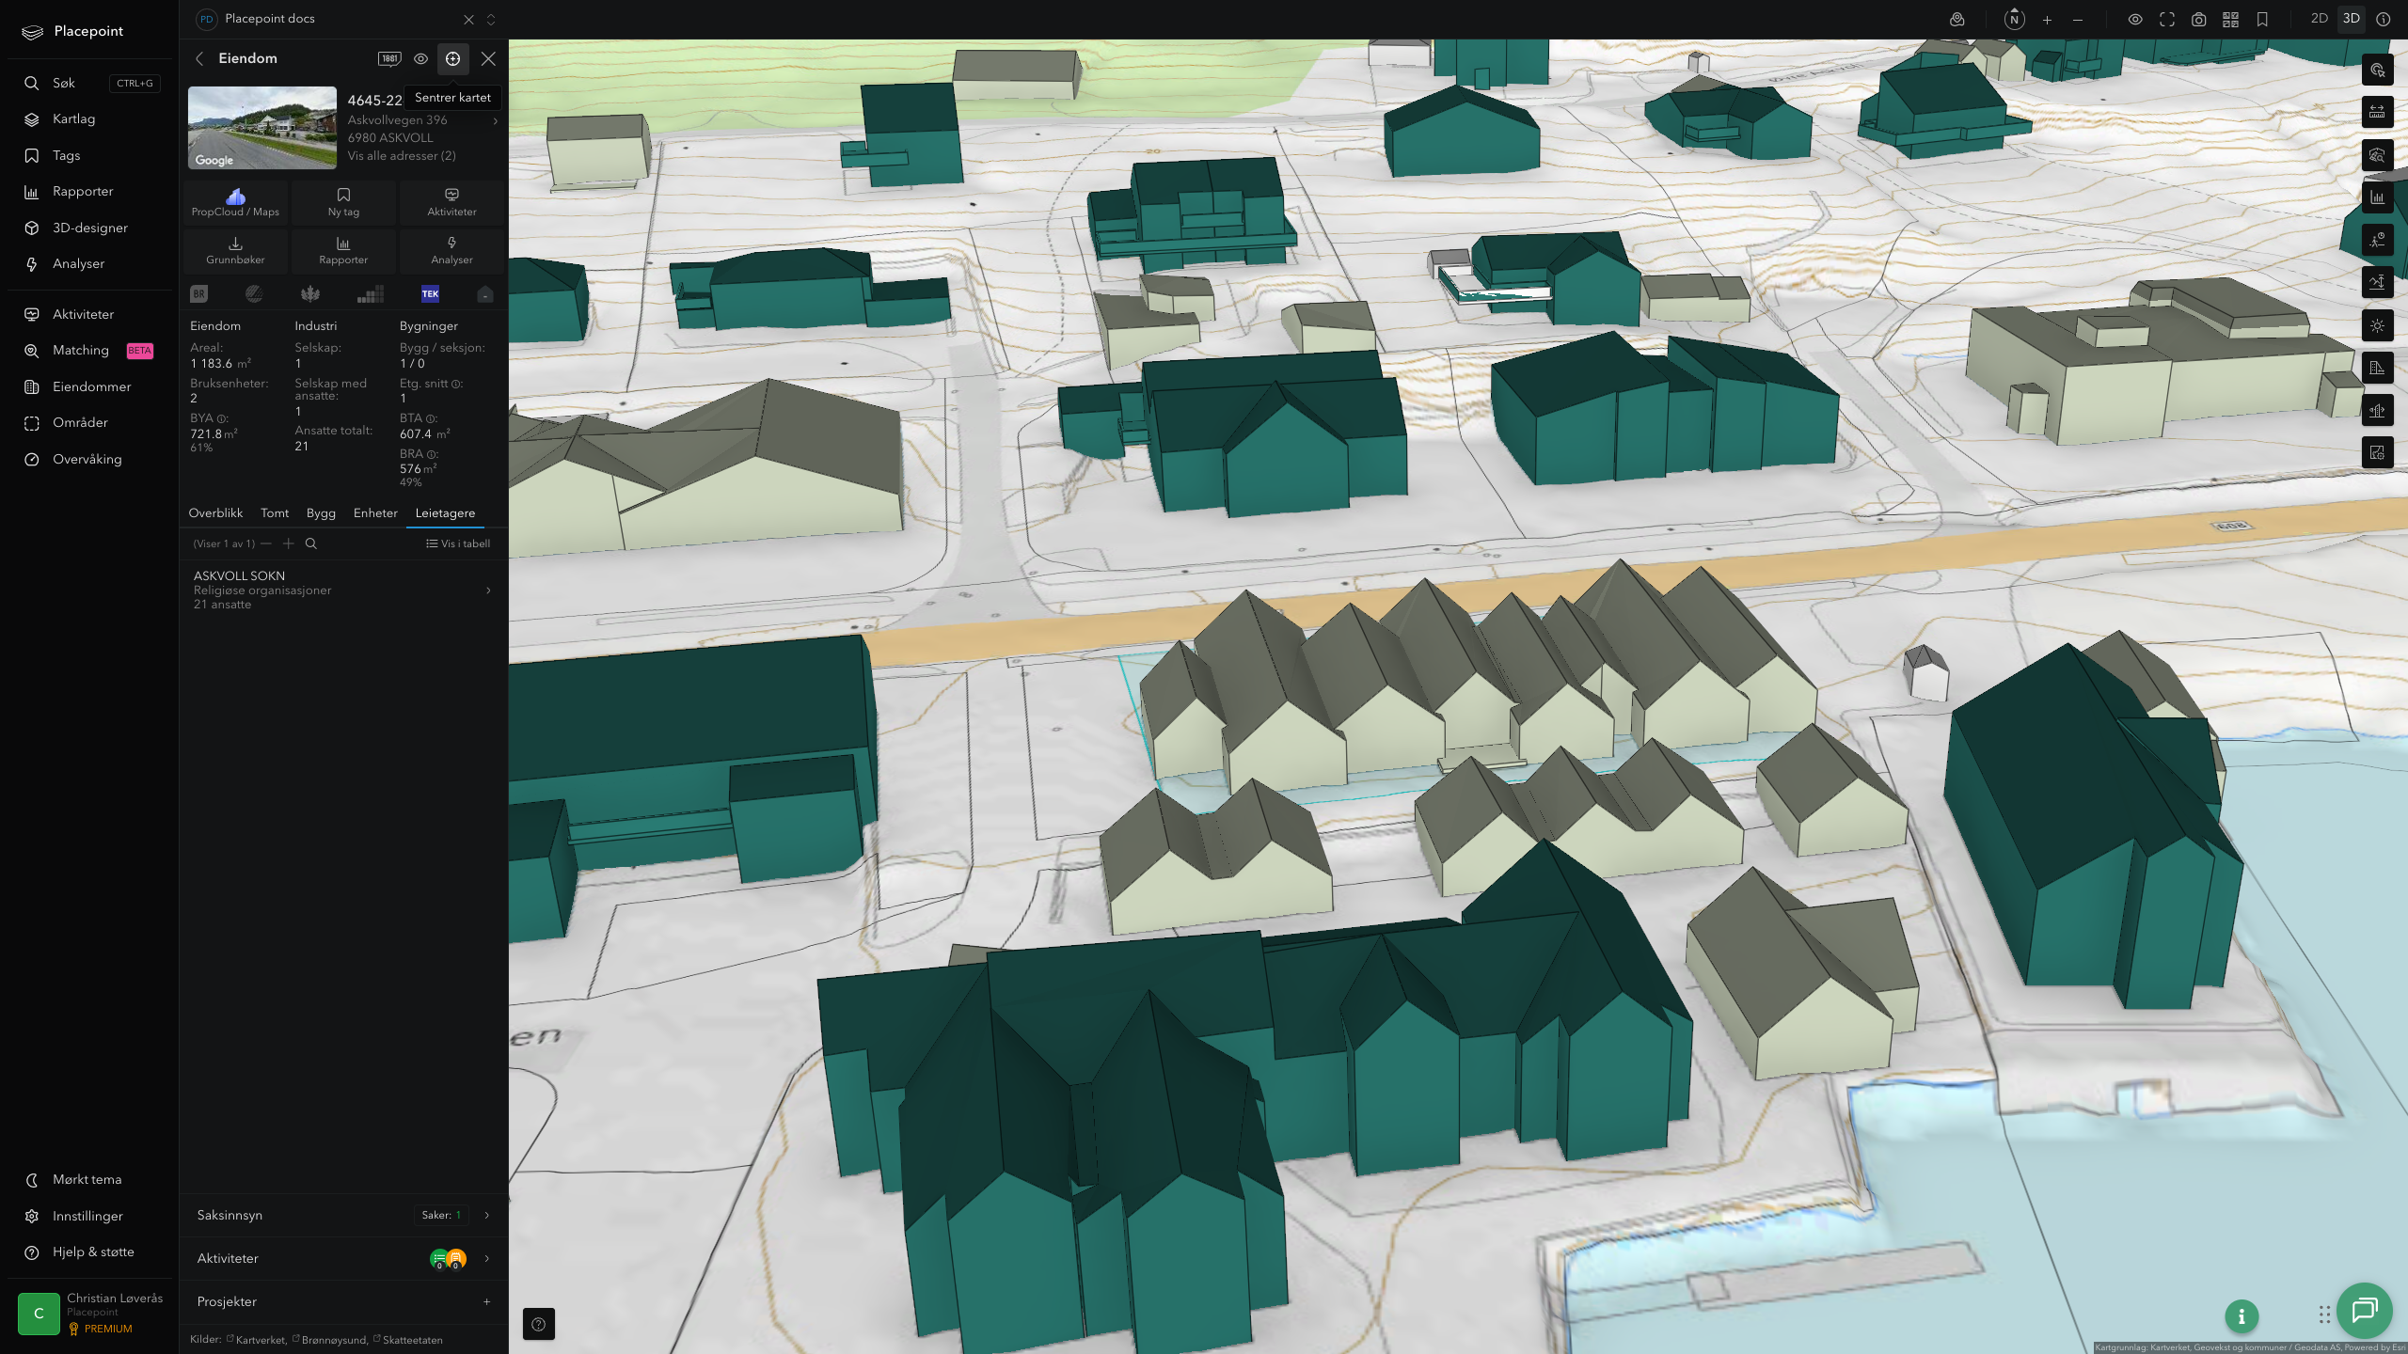Click the Sentrer kartet crosshair icon
This screenshot has width=2408, height=1354.
click(x=452, y=58)
